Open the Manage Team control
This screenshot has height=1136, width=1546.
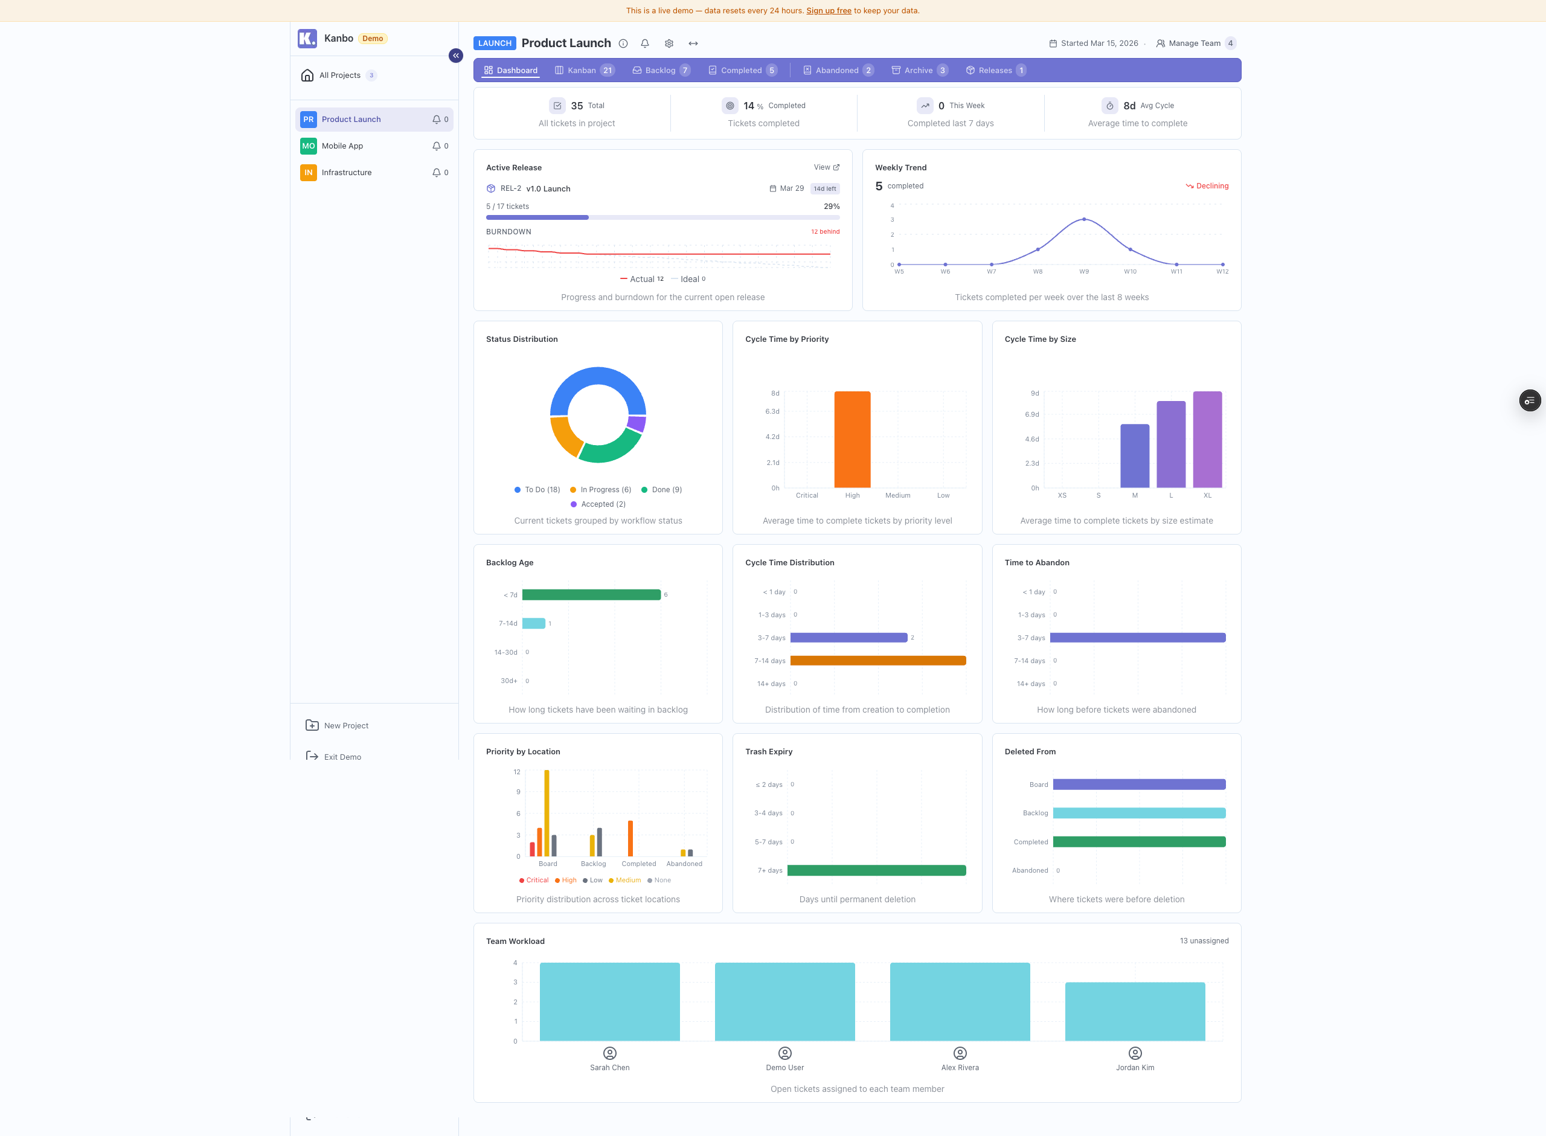(x=1195, y=43)
